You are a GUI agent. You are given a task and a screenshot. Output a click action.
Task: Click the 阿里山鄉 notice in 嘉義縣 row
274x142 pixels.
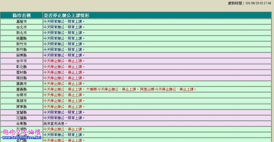pos(168,89)
